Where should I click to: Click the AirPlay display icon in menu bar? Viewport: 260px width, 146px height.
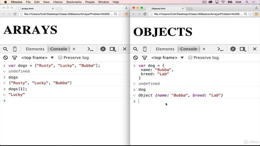(217, 2)
